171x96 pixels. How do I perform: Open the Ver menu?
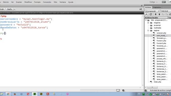(x=12, y=2)
